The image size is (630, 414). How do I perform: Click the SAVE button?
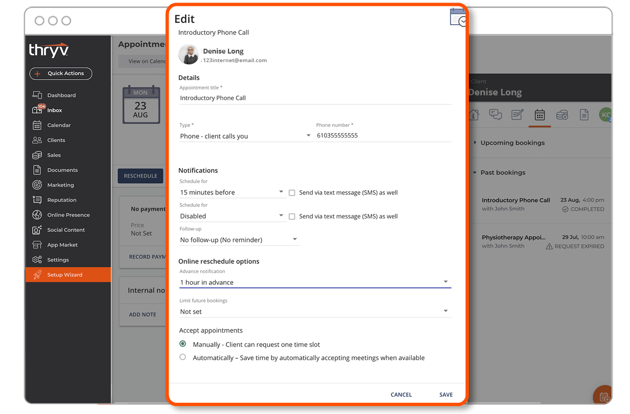click(x=446, y=395)
